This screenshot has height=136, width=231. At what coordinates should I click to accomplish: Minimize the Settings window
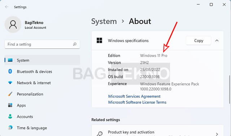198,5
